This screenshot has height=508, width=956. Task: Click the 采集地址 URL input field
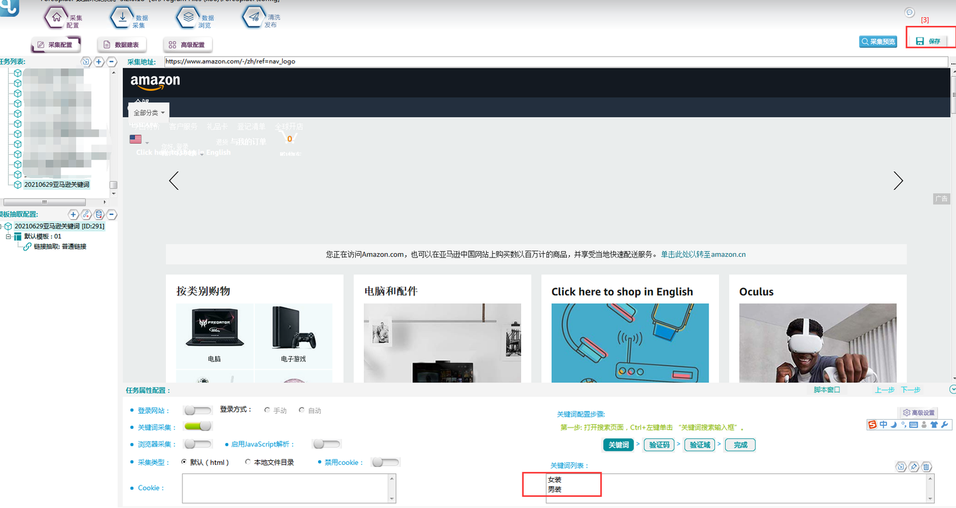tap(555, 62)
